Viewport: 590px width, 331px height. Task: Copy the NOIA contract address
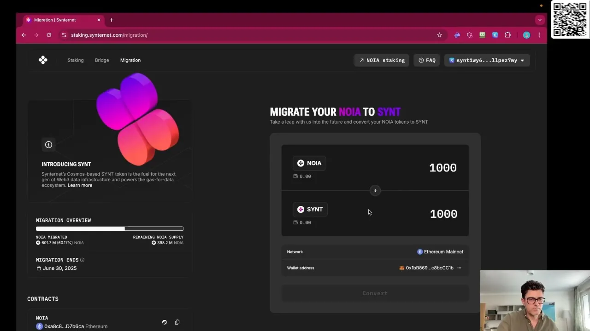click(x=177, y=322)
